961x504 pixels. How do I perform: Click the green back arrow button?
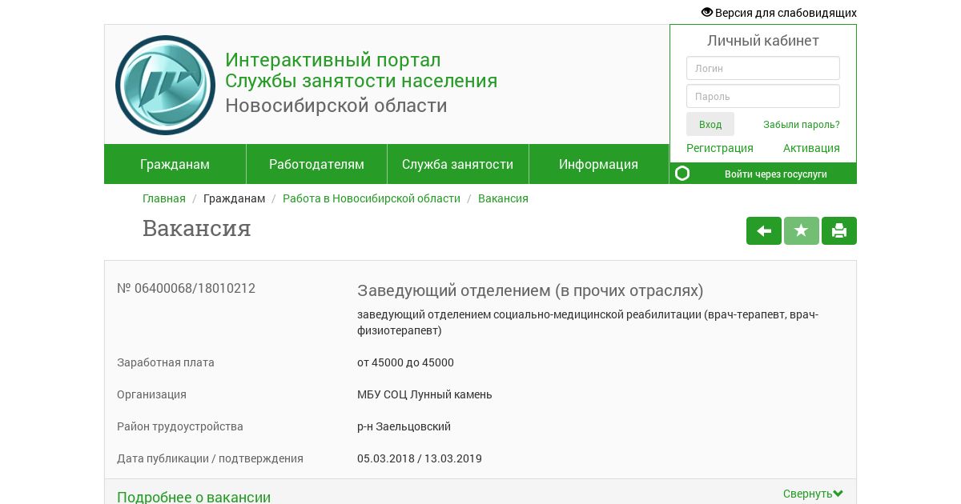pyautogui.click(x=764, y=231)
